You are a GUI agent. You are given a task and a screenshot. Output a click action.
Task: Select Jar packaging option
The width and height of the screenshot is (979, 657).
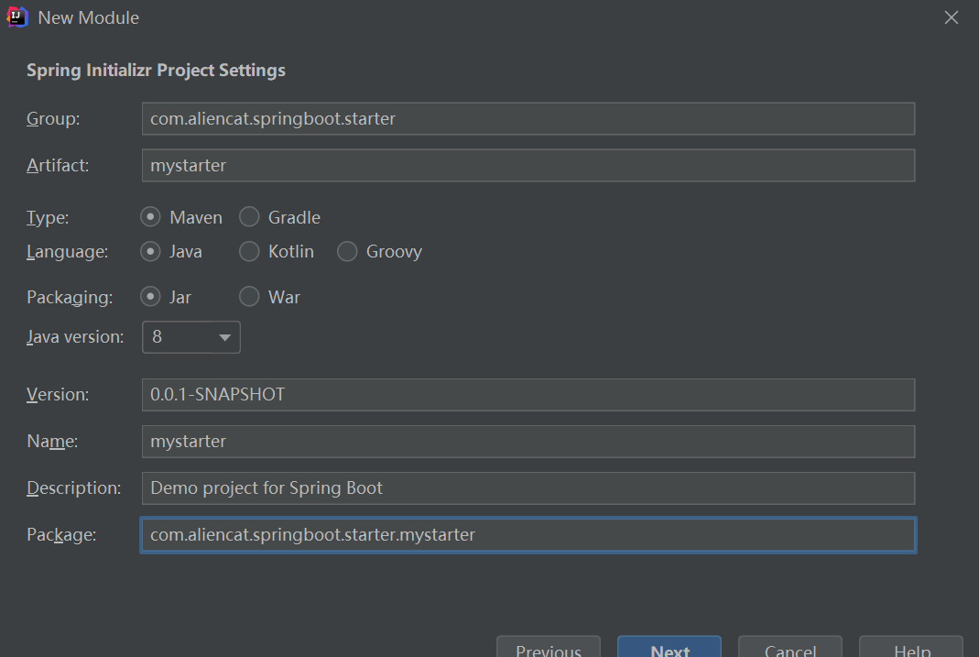point(150,297)
